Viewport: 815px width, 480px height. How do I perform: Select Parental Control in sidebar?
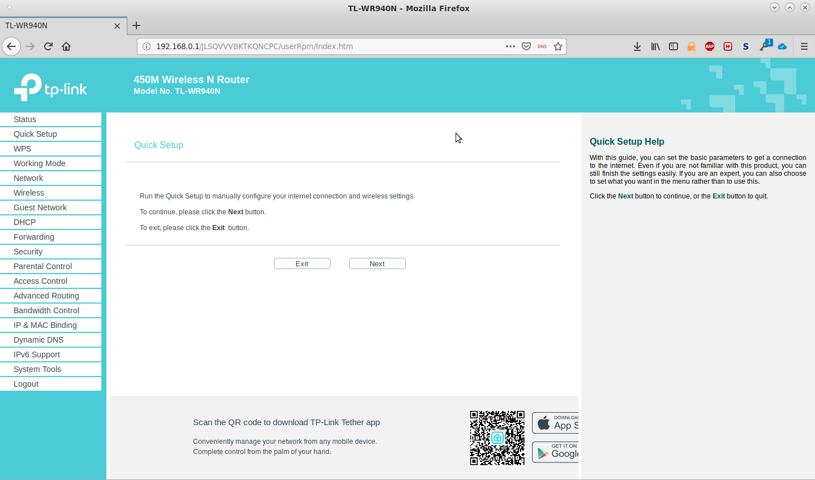click(x=42, y=266)
